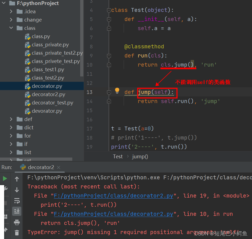Fold the __init__ method at line 5
The image size is (252, 239).
(109, 19)
